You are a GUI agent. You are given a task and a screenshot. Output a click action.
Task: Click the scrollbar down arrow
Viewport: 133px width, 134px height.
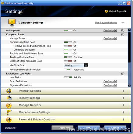point(129,86)
